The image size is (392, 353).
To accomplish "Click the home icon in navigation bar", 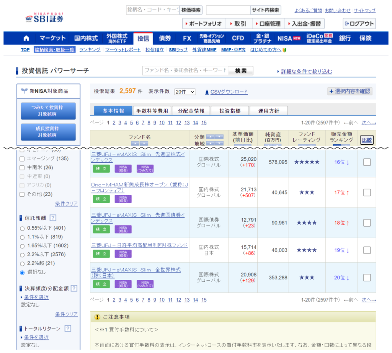I will (x=26, y=38).
